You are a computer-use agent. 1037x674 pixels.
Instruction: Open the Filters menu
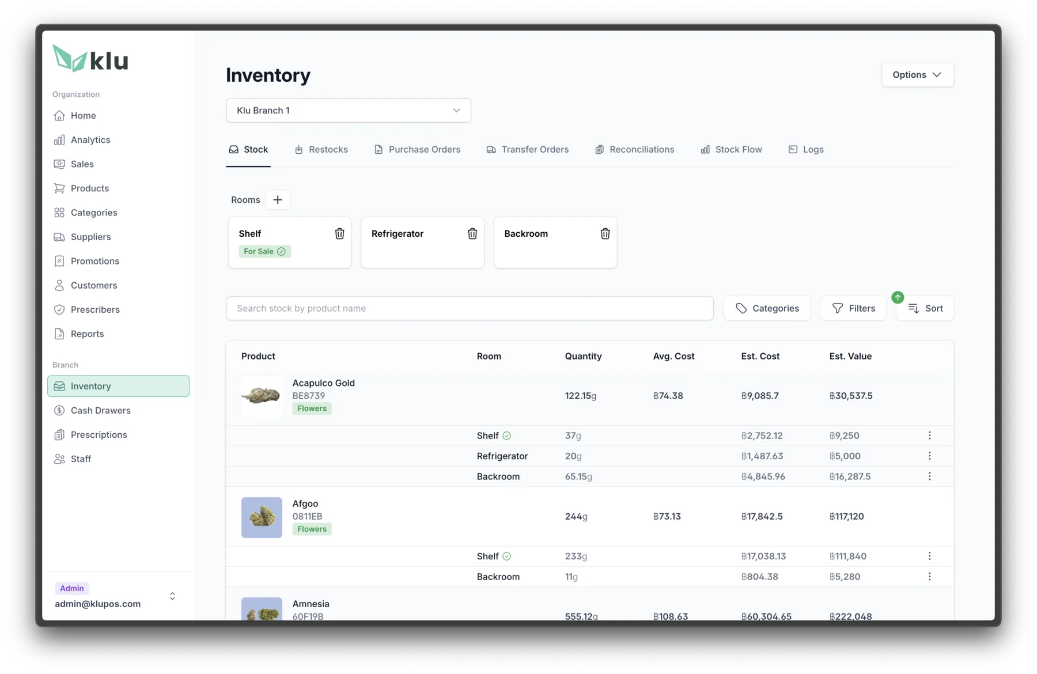click(853, 308)
